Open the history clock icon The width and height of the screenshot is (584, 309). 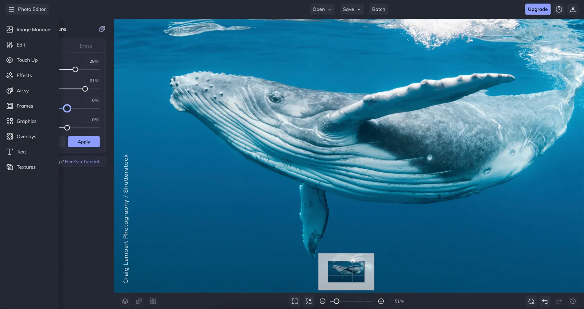pyautogui.click(x=573, y=301)
